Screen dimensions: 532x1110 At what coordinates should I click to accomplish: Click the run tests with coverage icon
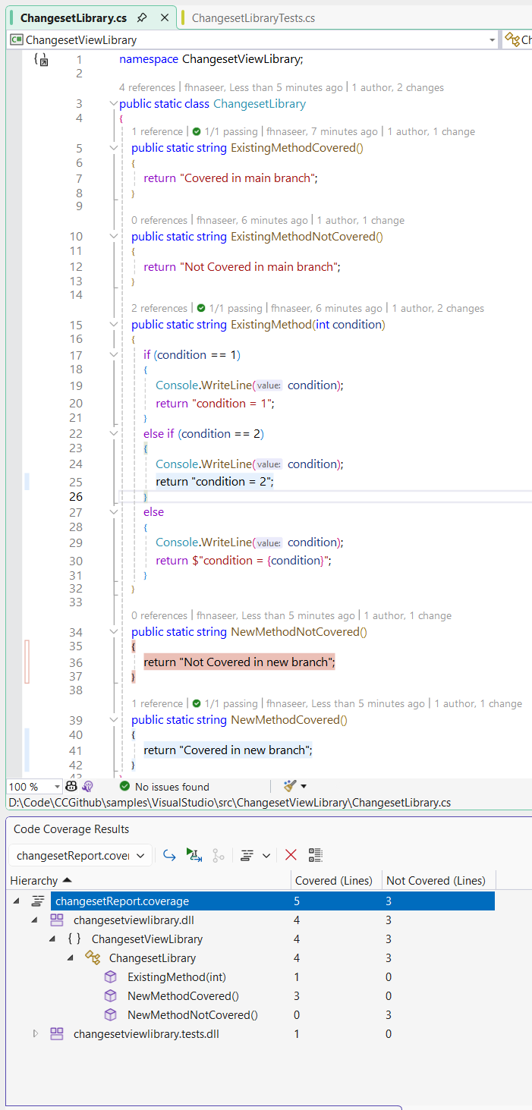coord(194,855)
